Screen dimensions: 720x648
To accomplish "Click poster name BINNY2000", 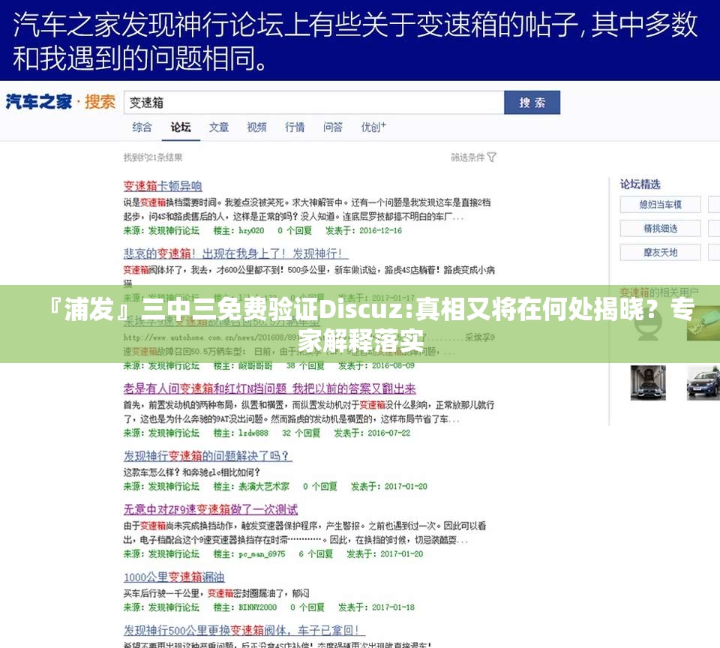I will 257,607.
